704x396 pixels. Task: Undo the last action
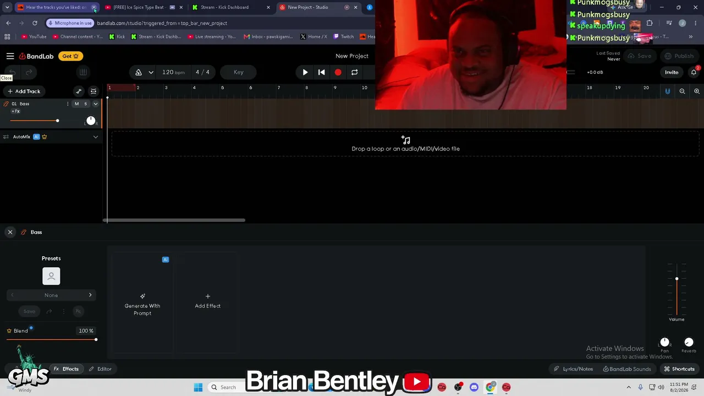(12, 72)
